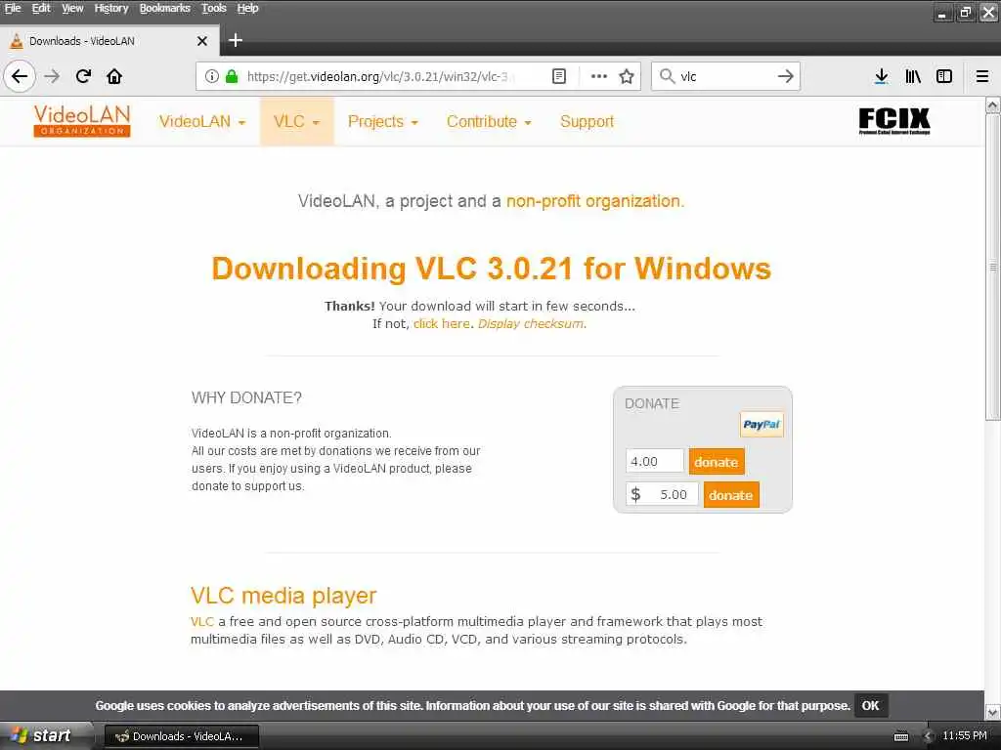Focus the 4.00 donation amount field
1001x750 pixels.
[x=654, y=461]
